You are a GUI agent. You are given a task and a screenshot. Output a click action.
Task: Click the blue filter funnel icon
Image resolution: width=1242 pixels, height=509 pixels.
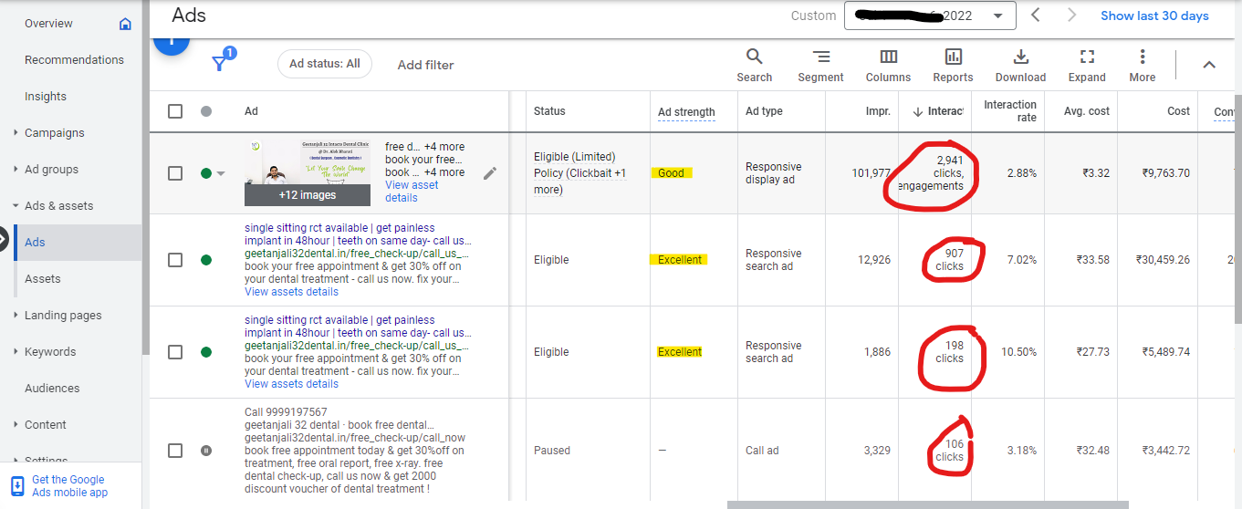coord(219,63)
